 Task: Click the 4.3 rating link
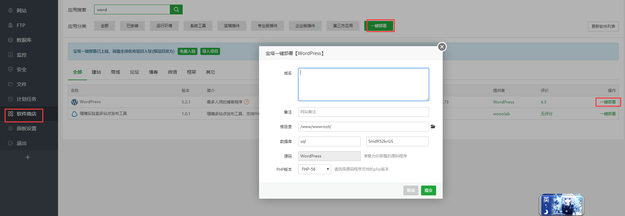[543, 102]
